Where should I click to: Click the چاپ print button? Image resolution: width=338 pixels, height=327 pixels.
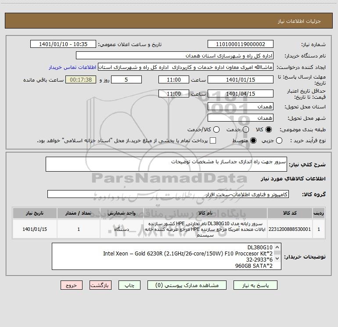point(129,285)
